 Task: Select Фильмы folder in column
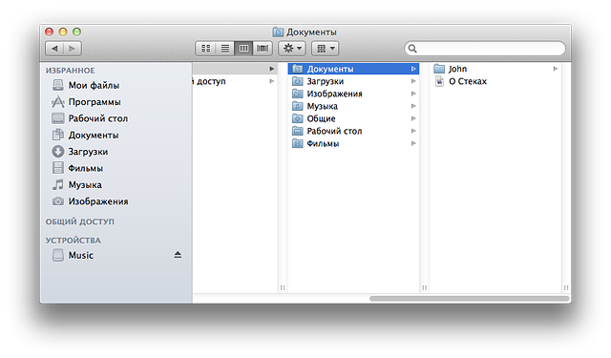pos(353,144)
